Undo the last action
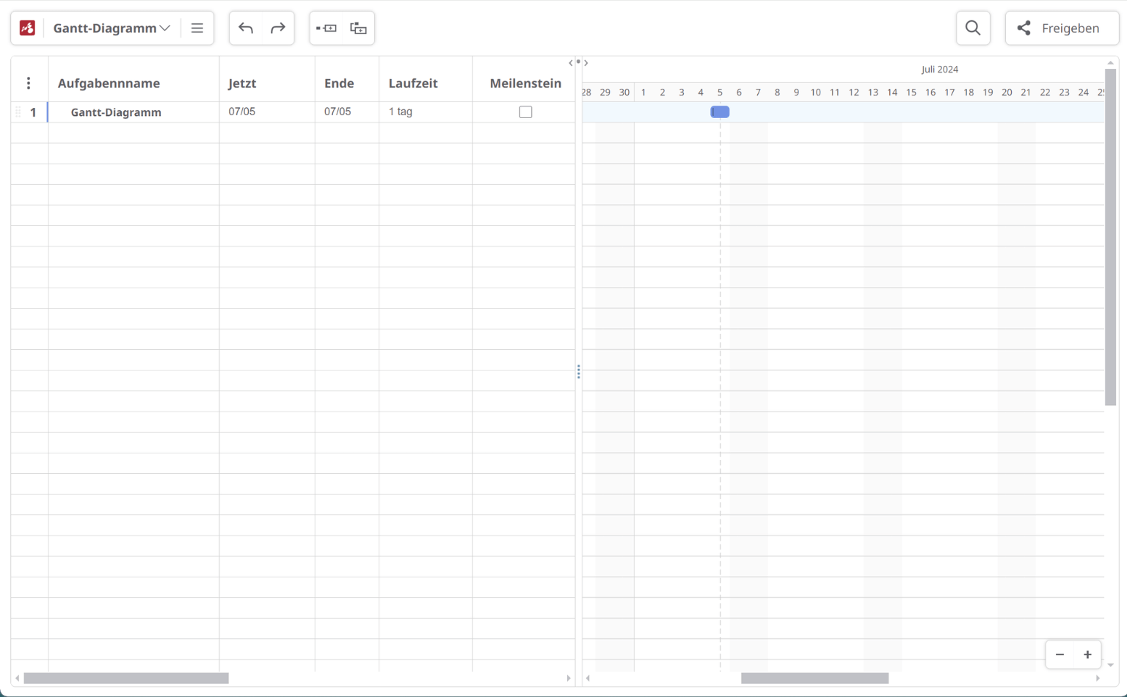This screenshot has width=1127, height=697. (x=246, y=28)
